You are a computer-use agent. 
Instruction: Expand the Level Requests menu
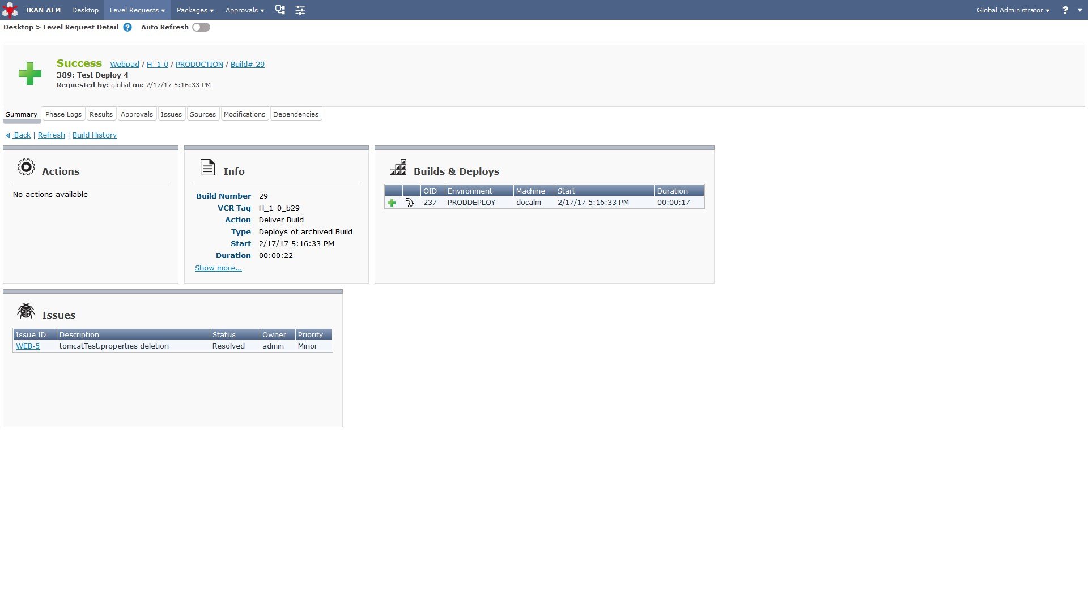(x=137, y=10)
